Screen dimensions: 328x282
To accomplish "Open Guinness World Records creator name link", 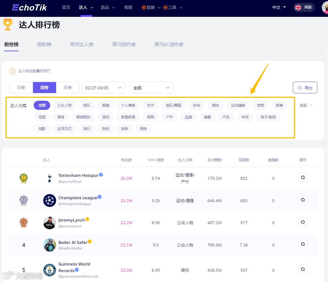I will click(x=74, y=267).
